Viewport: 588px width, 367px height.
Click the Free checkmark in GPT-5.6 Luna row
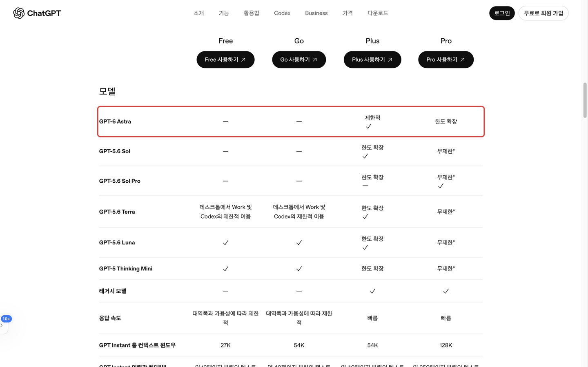[x=225, y=243]
